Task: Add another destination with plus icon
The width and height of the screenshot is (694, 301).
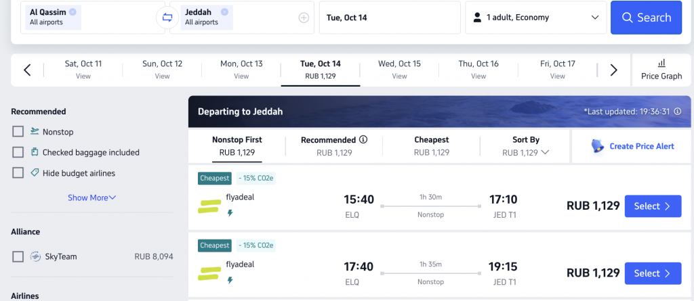Action: (304, 18)
